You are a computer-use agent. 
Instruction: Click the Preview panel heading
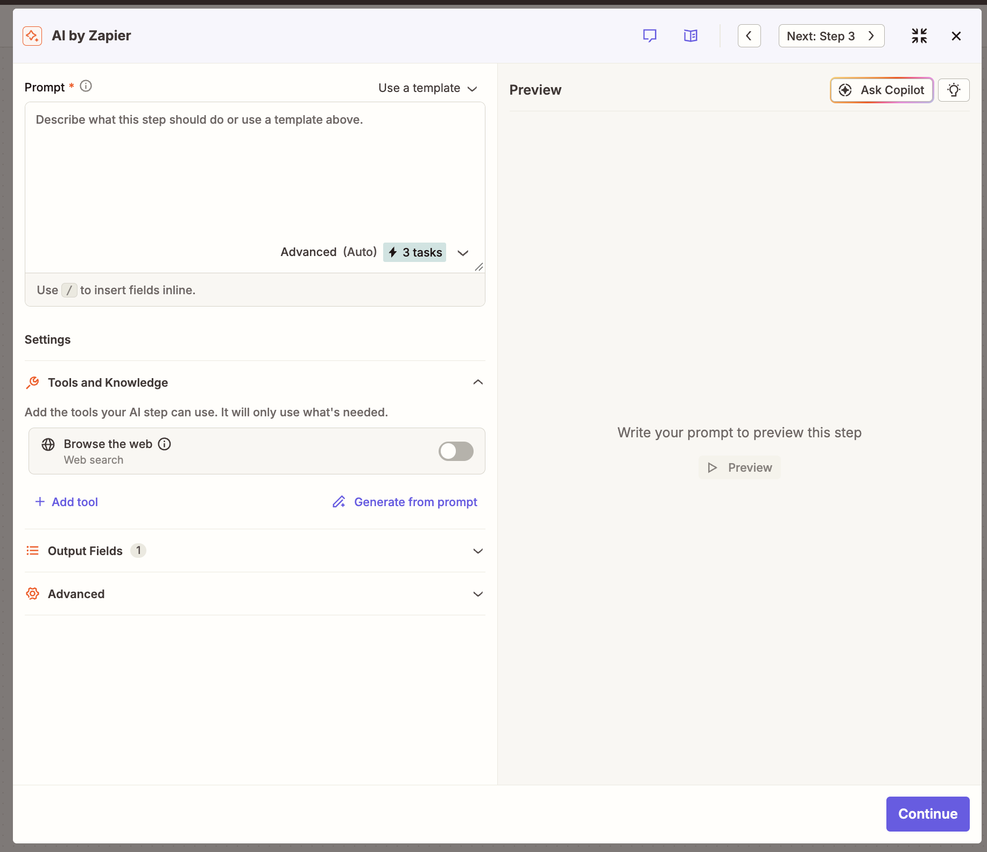click(535, 90)
